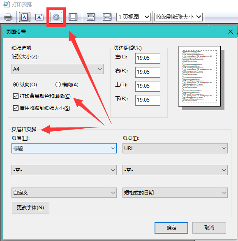Viewport: 238px width, 241px height.
Task: Open the 1 页视图 page view dropdown
Action: [133, 17]
